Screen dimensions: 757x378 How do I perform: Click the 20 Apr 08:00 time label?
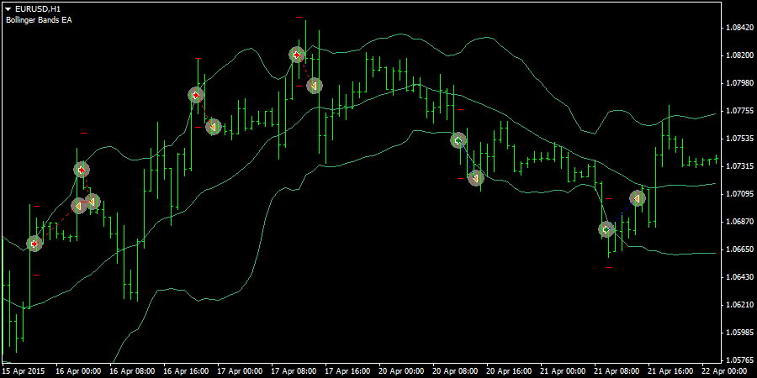tap(456, 371)
